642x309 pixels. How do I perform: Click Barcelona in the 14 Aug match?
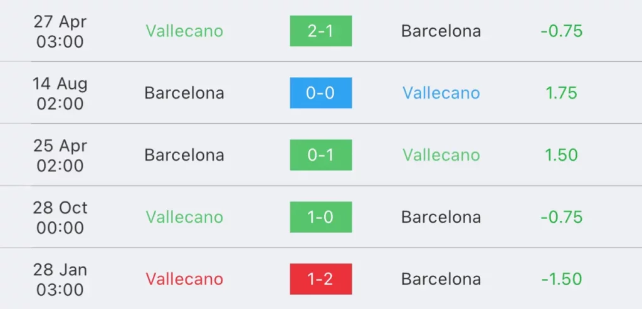tap(184, 93)
